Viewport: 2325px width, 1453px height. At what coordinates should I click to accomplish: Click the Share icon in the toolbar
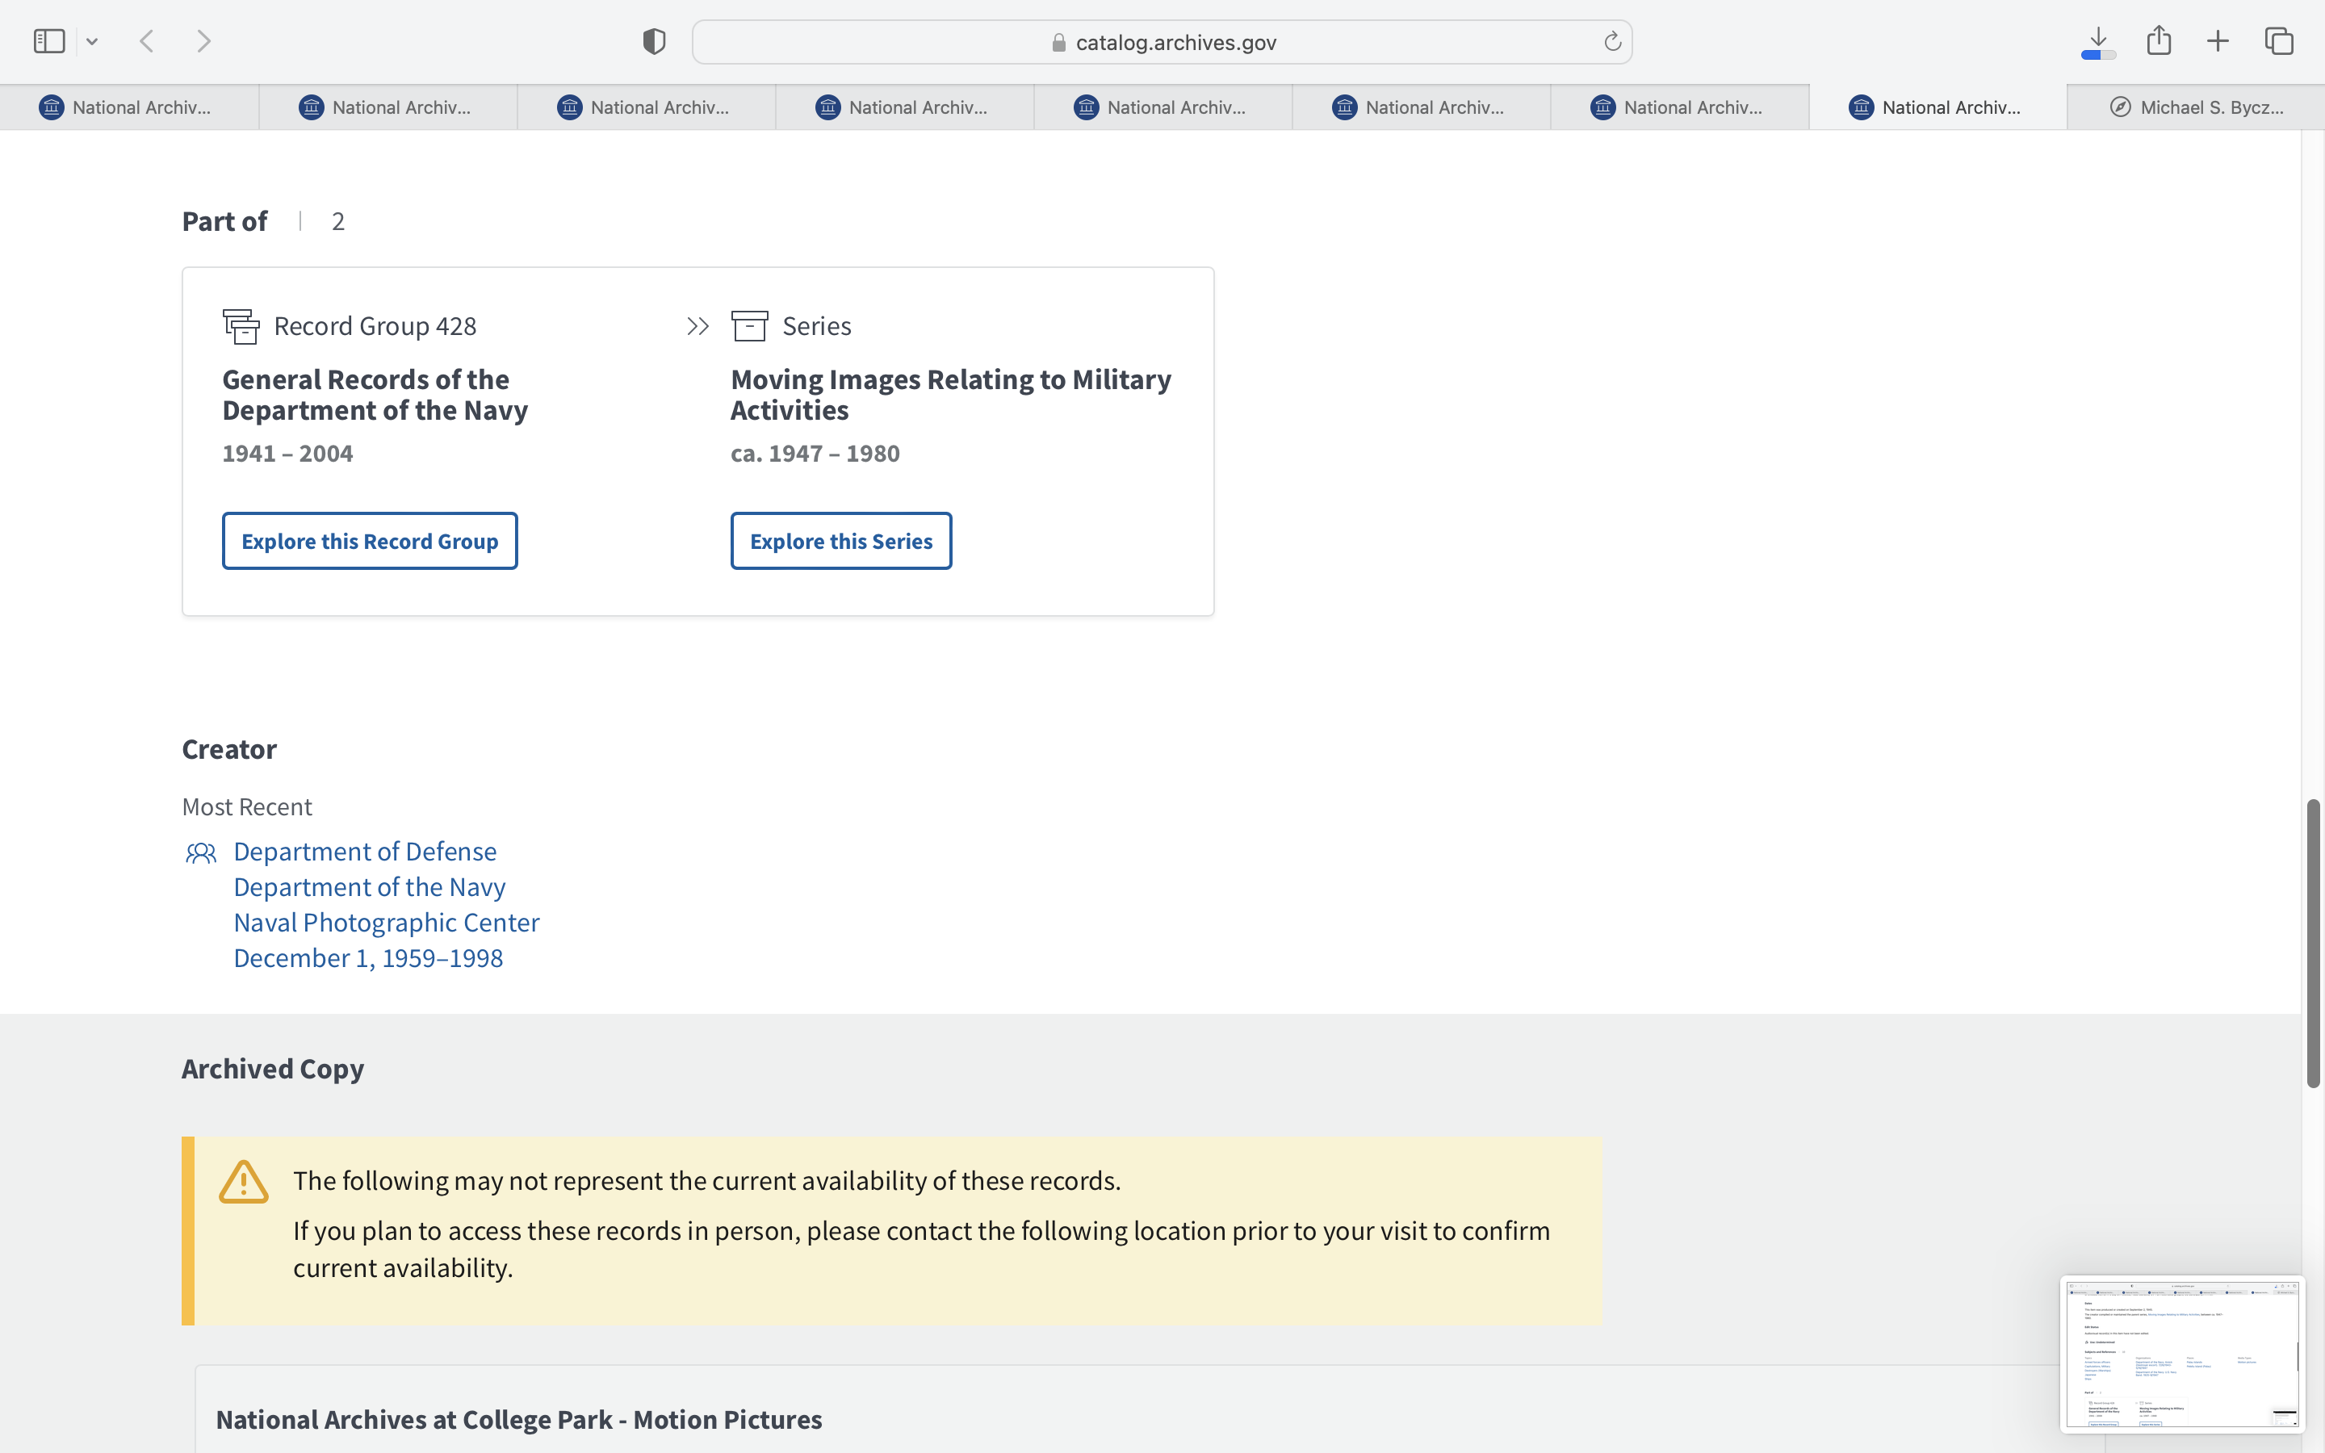(x=2159, y=40)
